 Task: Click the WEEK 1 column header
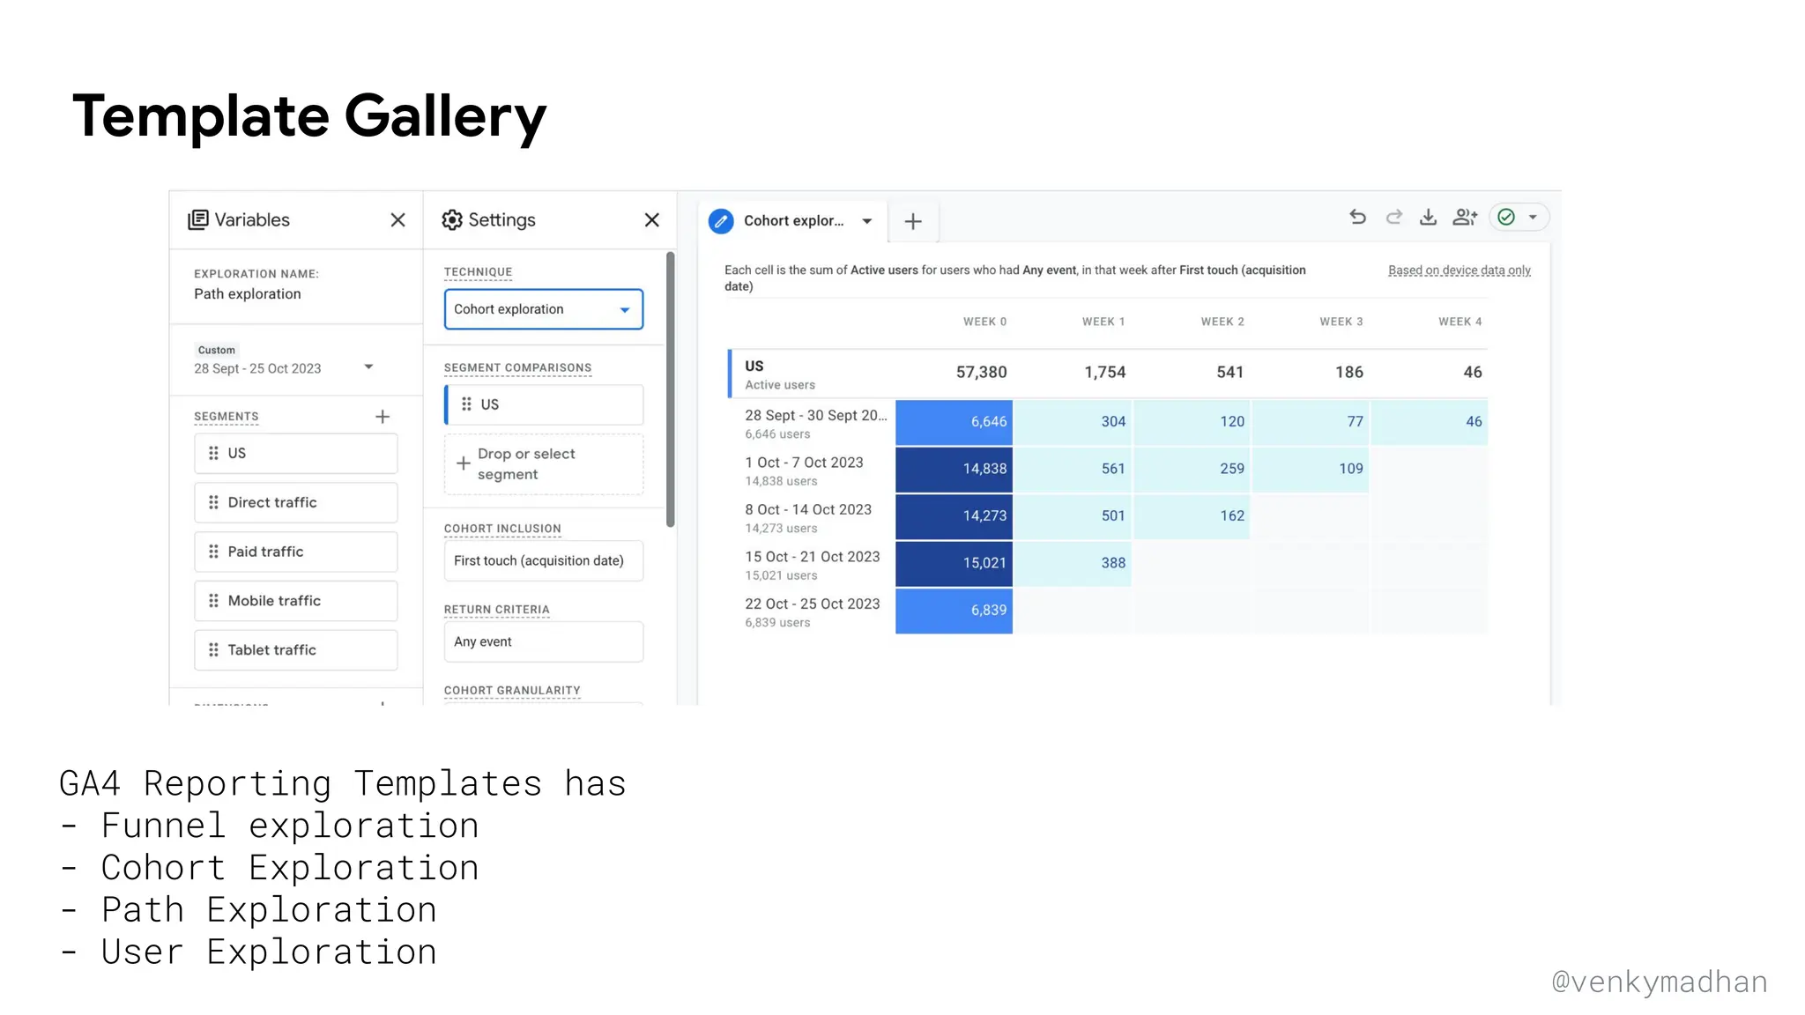click(x=1103, y=322)
